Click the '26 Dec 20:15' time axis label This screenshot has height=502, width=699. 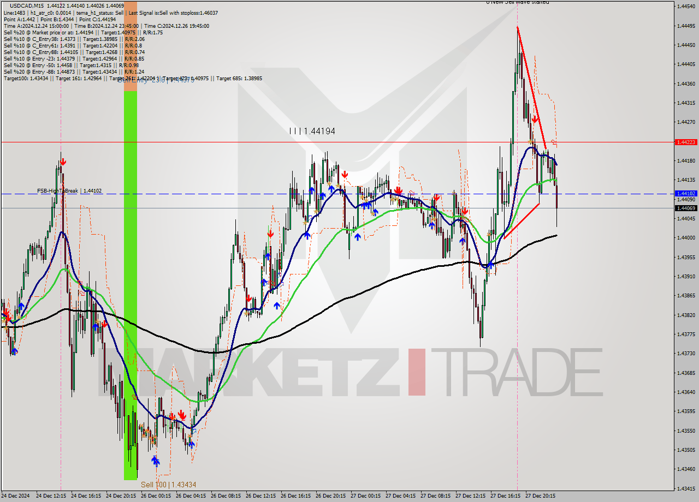click(x=330, y=496)
